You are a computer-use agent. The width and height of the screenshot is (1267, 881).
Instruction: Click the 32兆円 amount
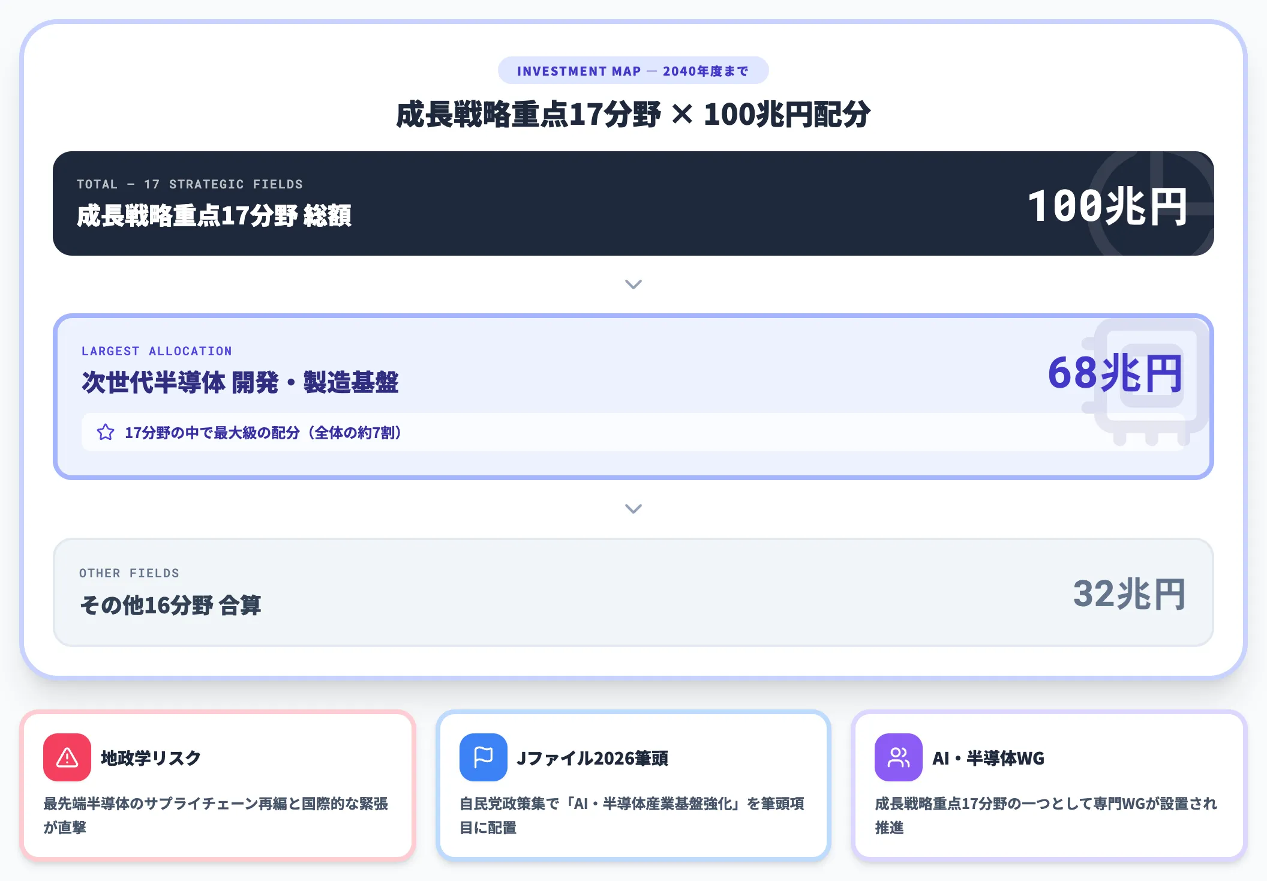[1130, 594]
